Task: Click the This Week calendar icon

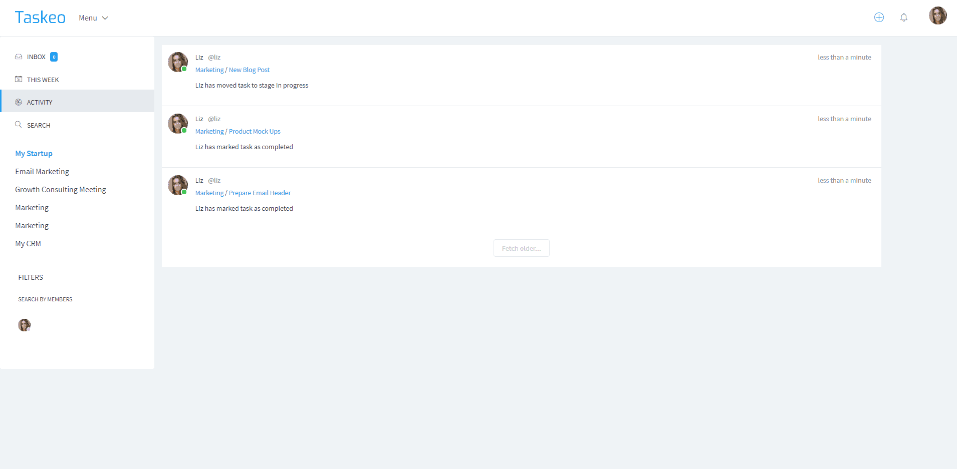Action: [19, 79]
